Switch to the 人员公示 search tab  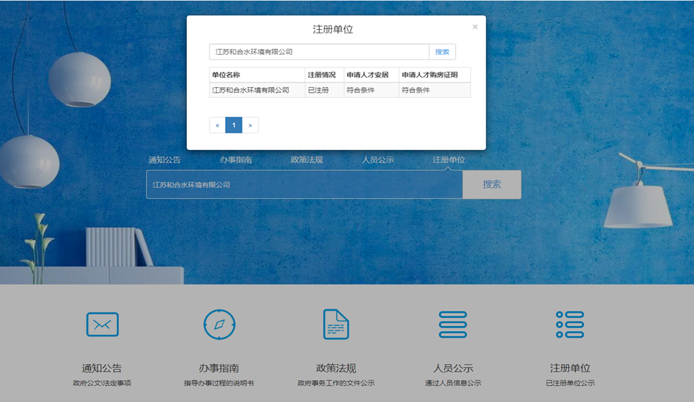[378, 160]
